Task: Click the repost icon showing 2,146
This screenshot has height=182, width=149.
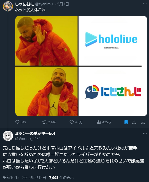Action: tap(44, 122)
